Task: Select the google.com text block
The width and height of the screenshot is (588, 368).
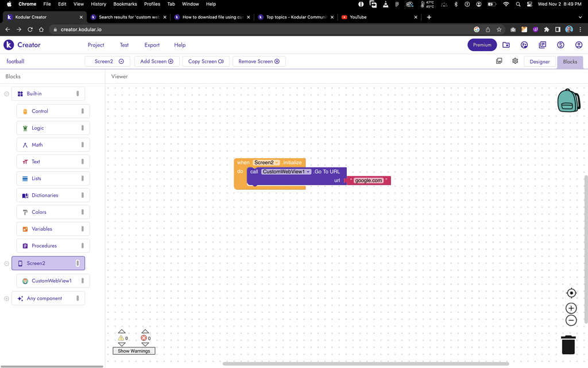Action: [x=367, y=180]
